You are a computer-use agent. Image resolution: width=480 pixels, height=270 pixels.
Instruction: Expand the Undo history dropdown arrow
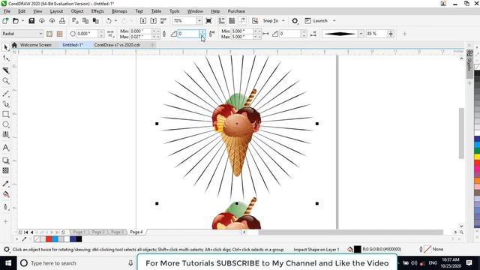[115, 21]
